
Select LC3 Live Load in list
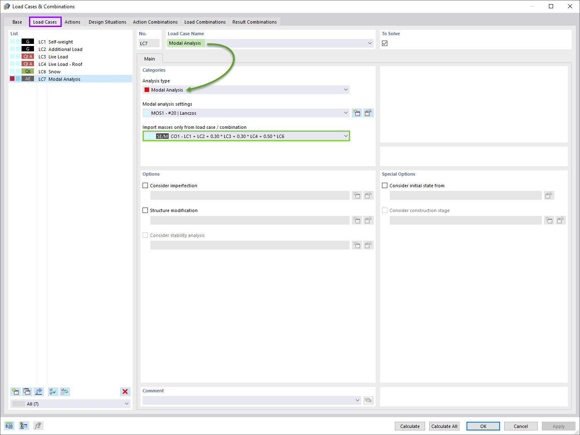[70, 56]
